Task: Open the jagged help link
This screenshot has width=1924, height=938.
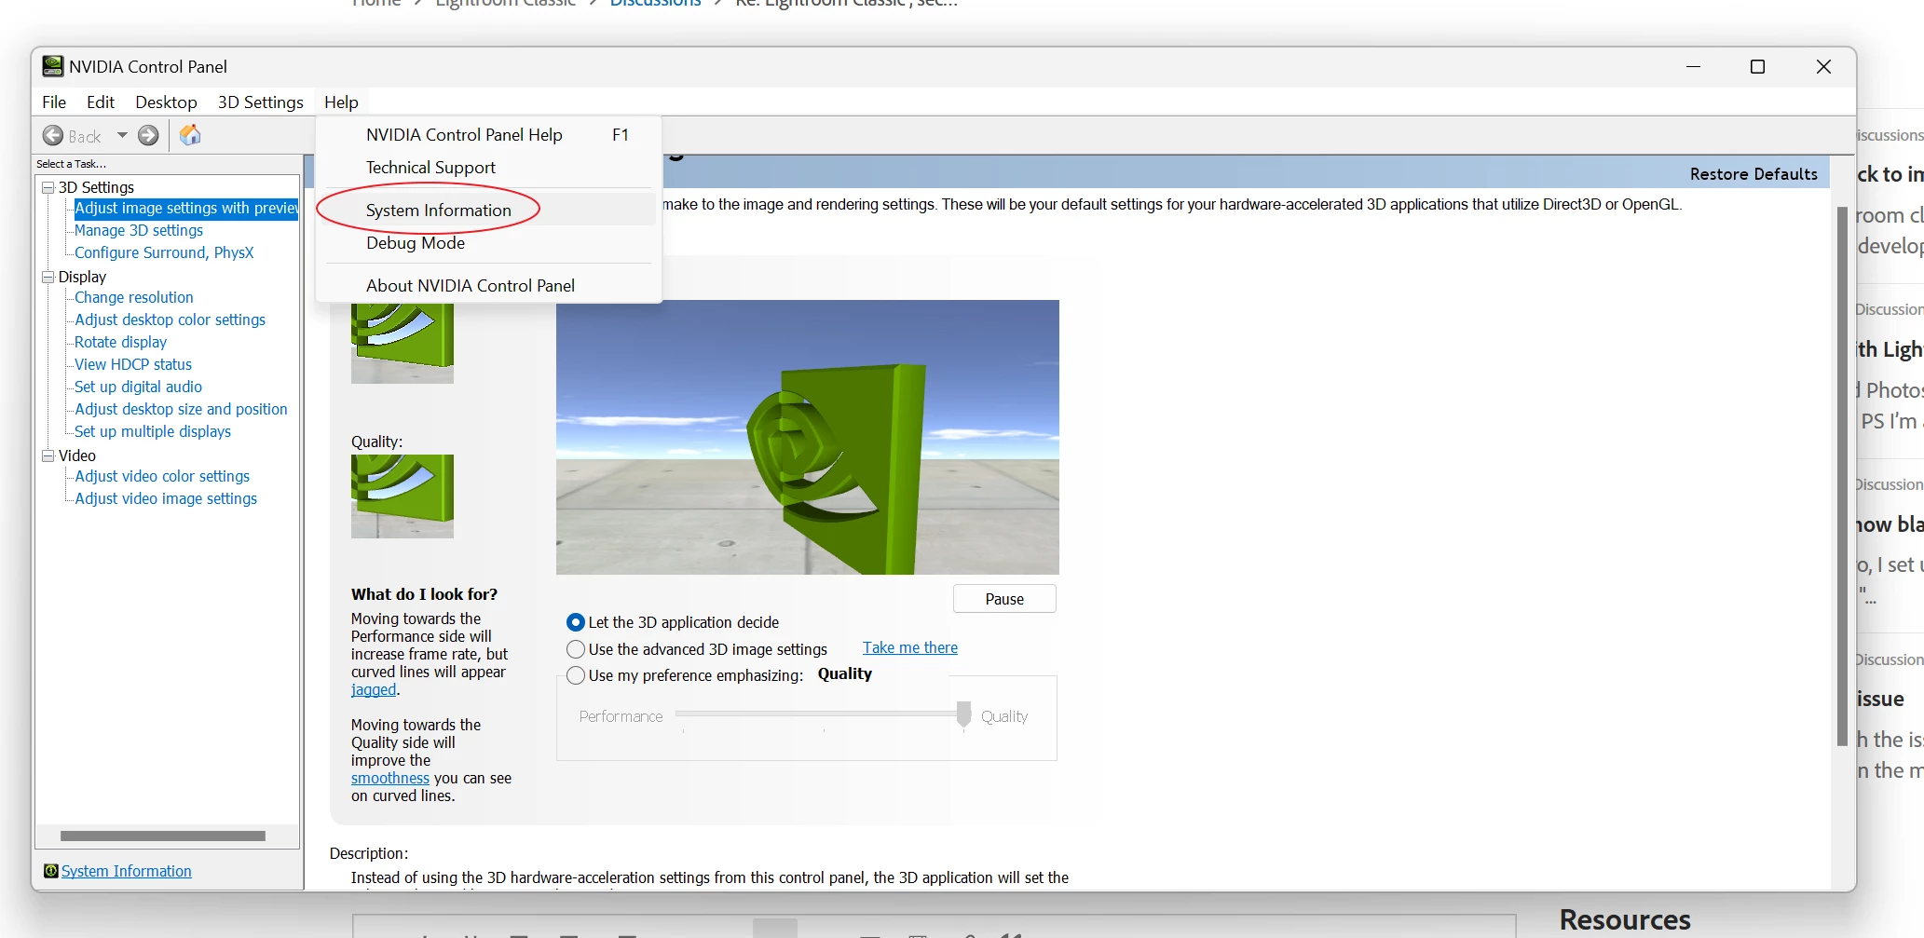Action: click(374, 689)
